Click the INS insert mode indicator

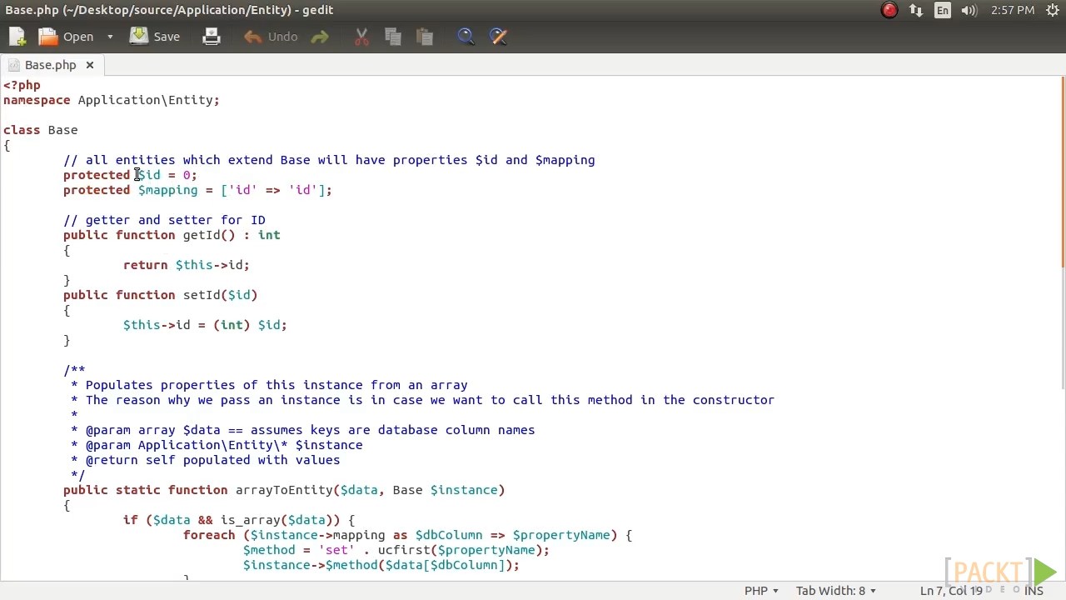click(x=1034, y=591)
